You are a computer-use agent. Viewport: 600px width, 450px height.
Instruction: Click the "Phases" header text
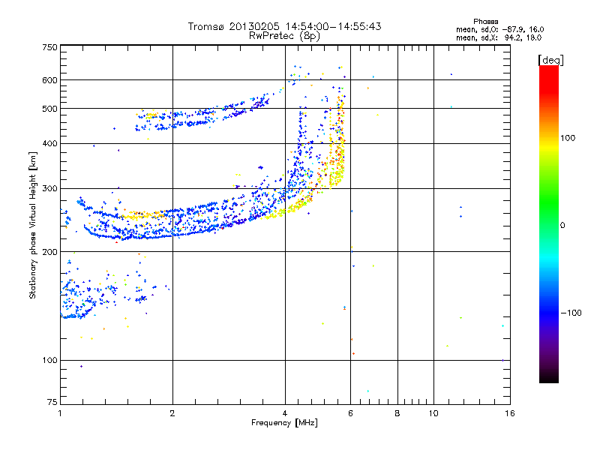click(x=485, y=22)
